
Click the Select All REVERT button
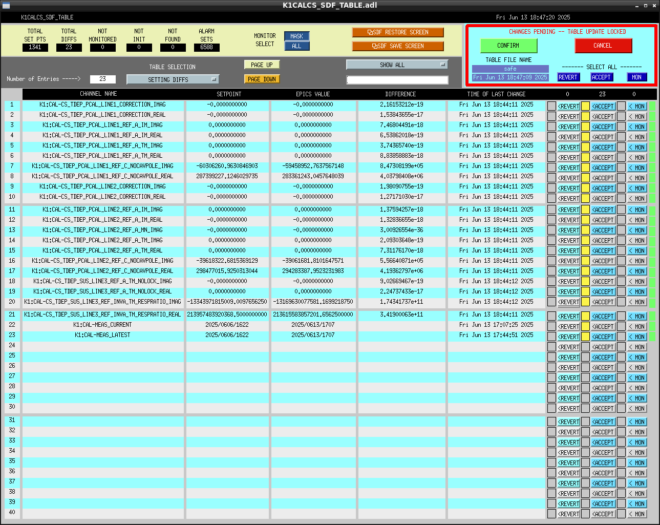[568, 77]
